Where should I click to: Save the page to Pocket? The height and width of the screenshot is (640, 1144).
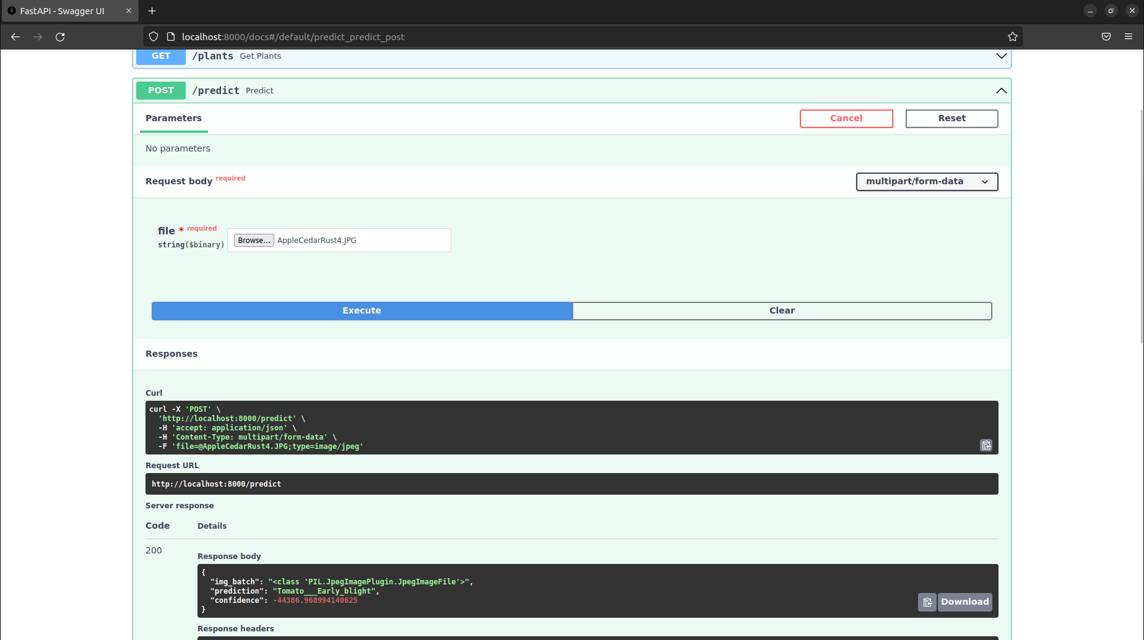coord(1106,36)
